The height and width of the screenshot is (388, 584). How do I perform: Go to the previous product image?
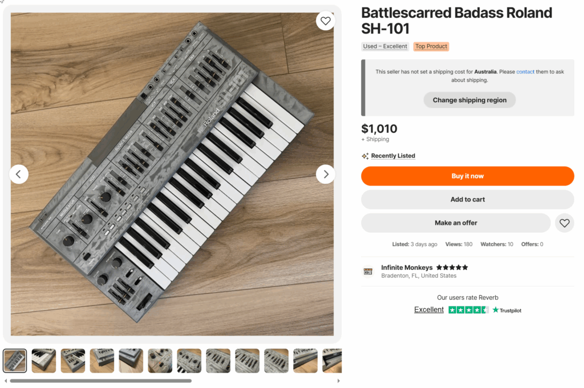point(19,174)
